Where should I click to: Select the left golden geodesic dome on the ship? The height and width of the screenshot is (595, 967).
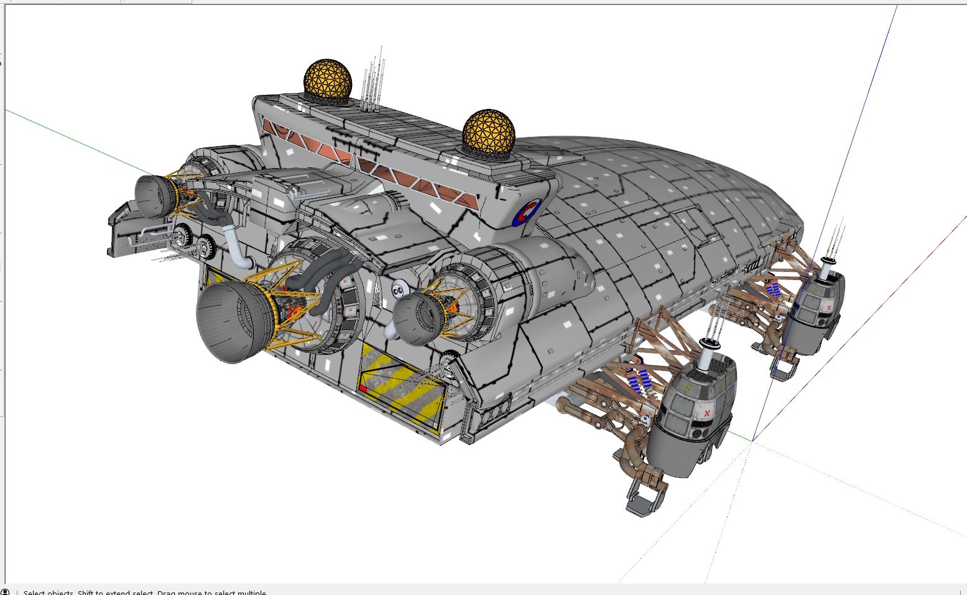pyautogui.click(x=328, y=79)
